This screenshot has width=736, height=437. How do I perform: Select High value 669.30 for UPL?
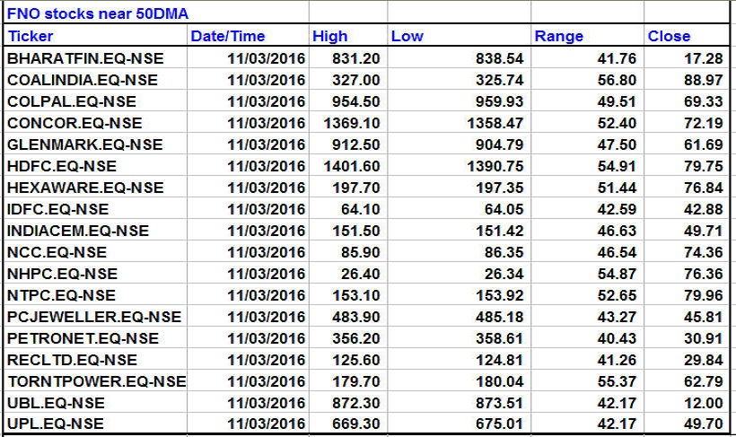[356, 424]
